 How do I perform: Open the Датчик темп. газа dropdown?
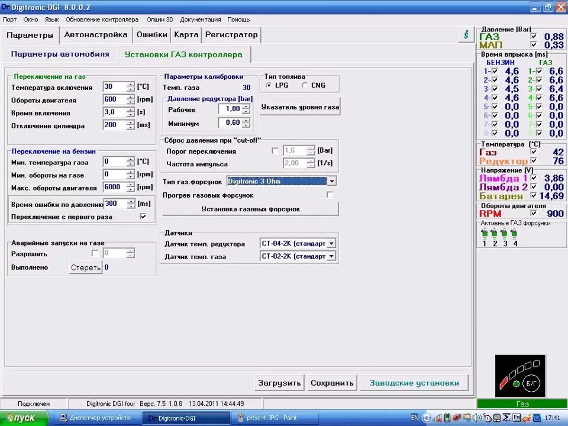click(x=331, y=256)
